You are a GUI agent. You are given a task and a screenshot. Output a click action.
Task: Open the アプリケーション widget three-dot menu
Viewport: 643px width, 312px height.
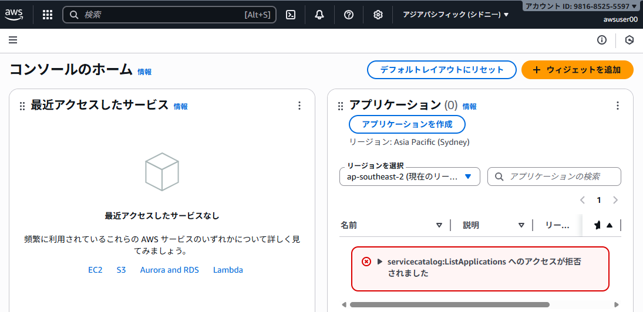617,106
